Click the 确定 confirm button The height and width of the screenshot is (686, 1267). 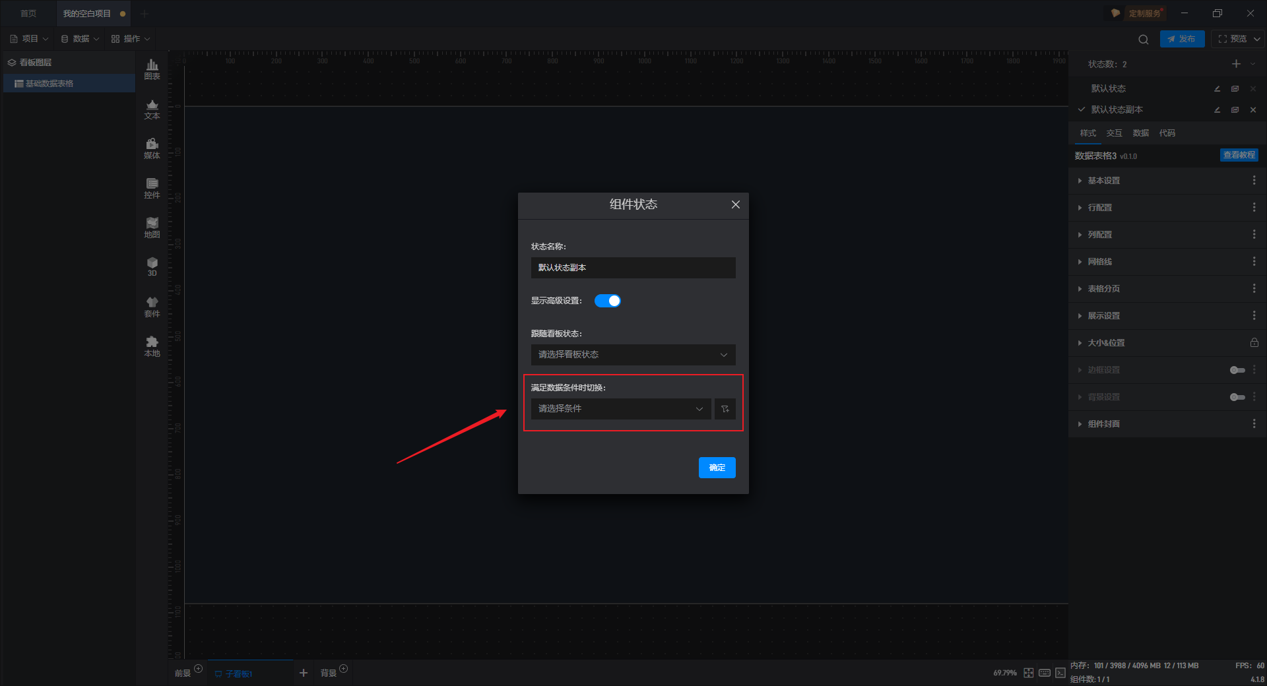click(717, 468)
